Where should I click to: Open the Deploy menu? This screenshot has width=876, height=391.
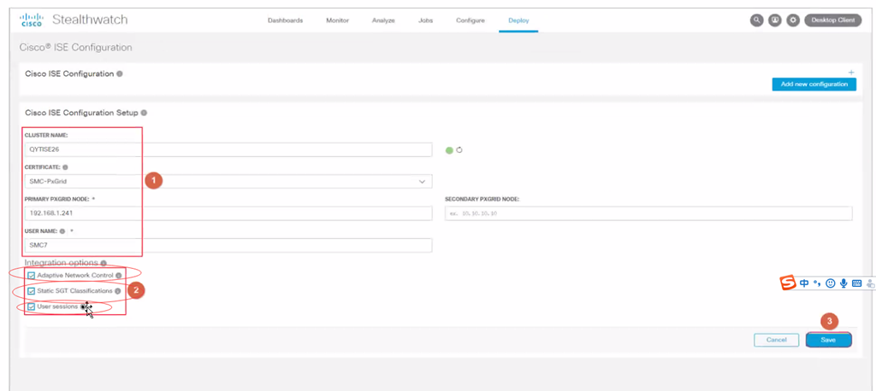point(518,20)
